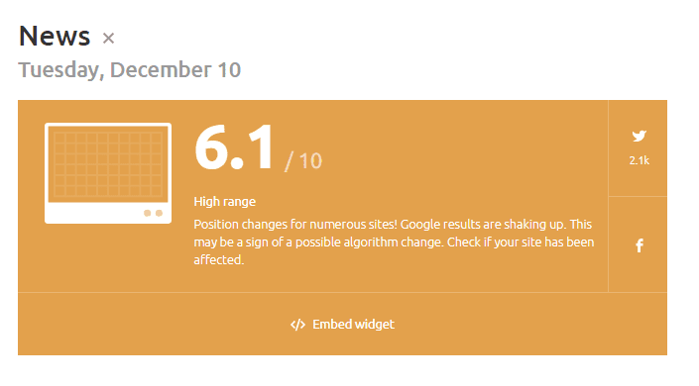
Task: Select the 'High range' label
Action: point(225,202)
